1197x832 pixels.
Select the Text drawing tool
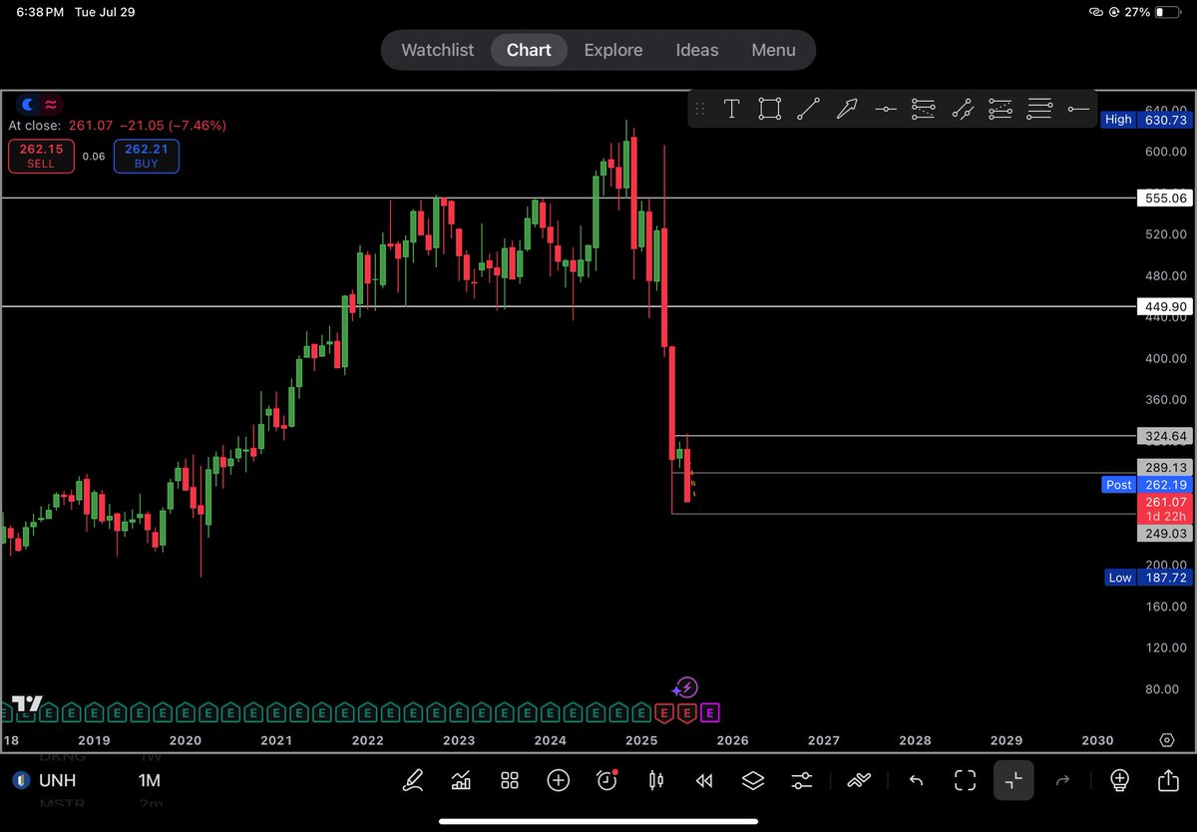click(x=731, y=110)
